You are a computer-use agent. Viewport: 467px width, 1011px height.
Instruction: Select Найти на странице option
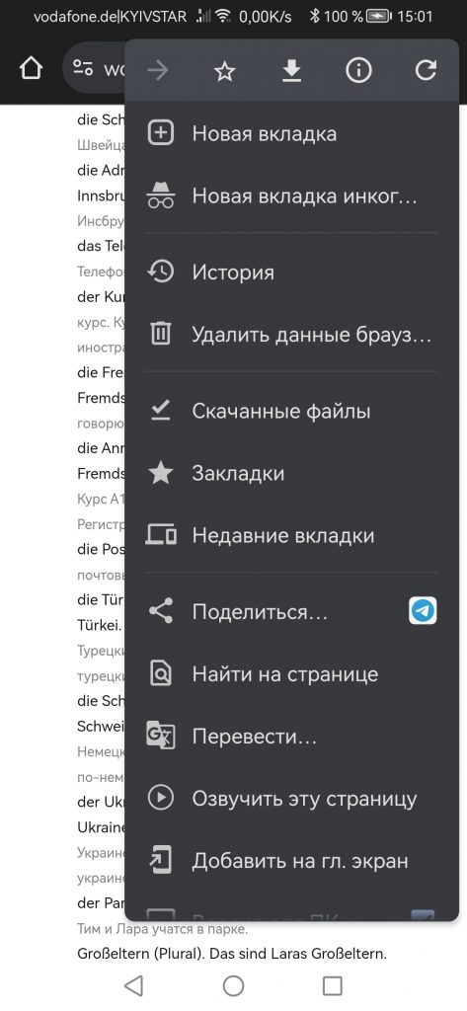(291, 674)
